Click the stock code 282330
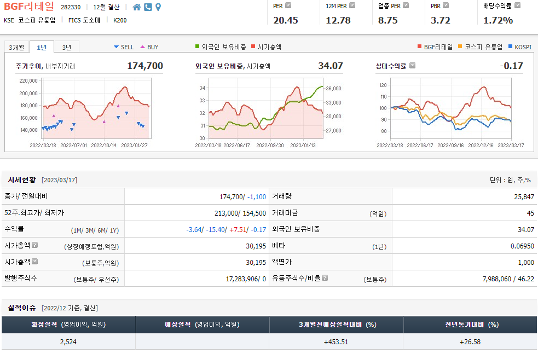The width and height of the screenshot is (538, 353). click(71, 7)
